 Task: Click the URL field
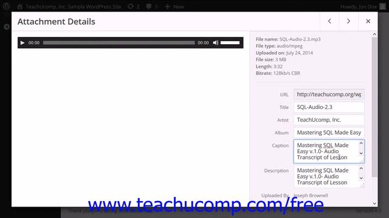[x=329, y=94]
